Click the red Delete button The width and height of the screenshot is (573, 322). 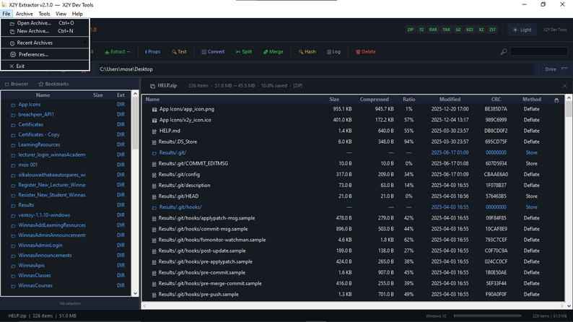click(x=366, y=52)
